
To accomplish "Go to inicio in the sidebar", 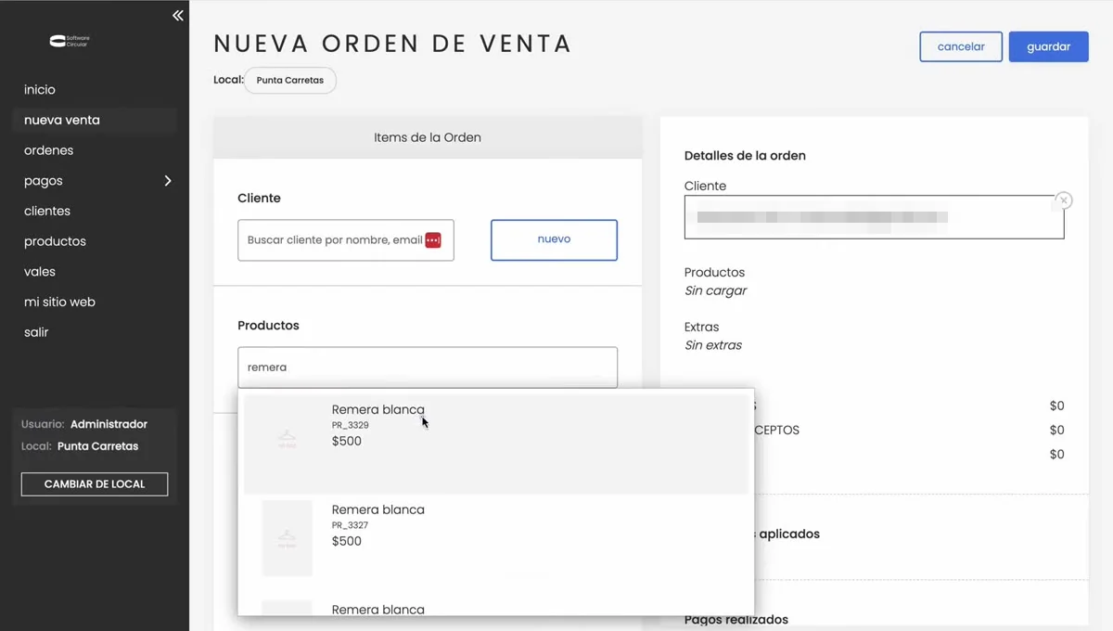I will [x=40, y=90].
